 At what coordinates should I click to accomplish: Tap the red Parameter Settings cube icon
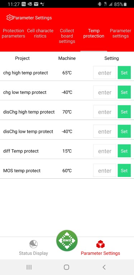(x=100, y=244)
